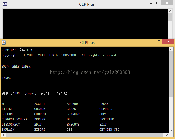Screen dimensions: 175x139
Task: Maximize the CLP Plus console window
Action: 158,3
